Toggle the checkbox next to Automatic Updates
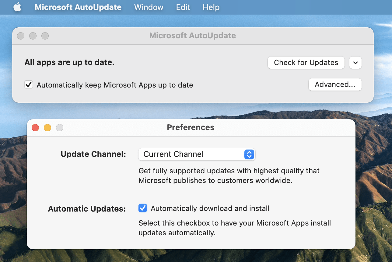 pos(142,208)
